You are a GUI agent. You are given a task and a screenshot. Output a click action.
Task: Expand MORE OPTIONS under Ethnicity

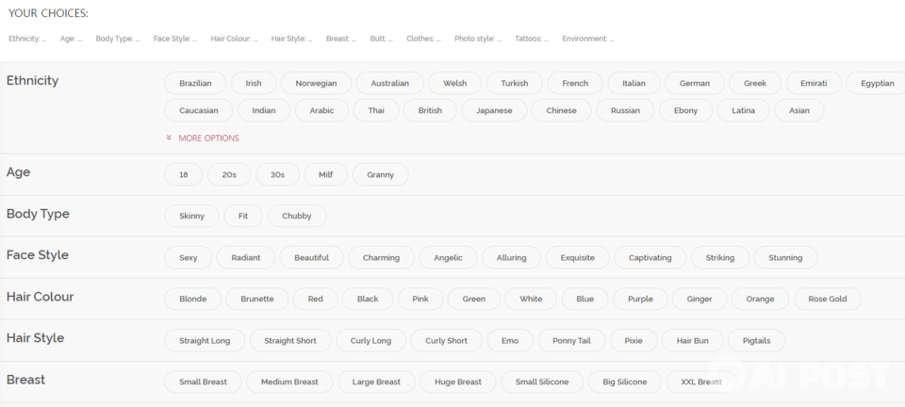tap(208, 138)
